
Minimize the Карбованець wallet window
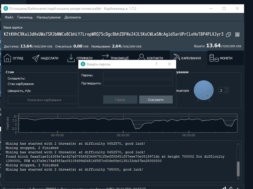pyautogui.click(x=211, y=8)
